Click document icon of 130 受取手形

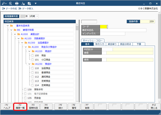(25, 89)
